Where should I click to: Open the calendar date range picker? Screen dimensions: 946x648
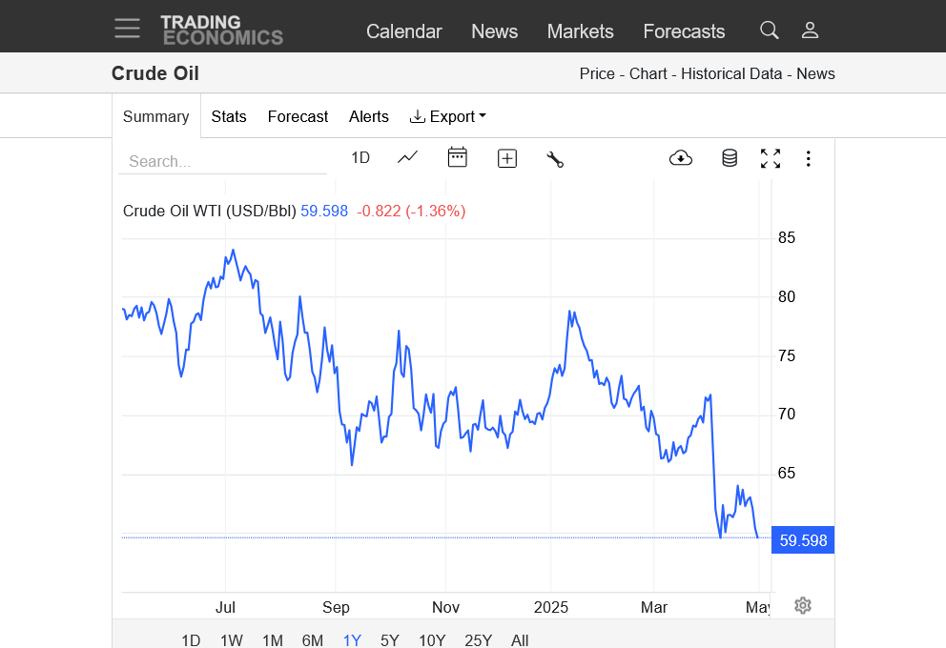pos(458,158)
